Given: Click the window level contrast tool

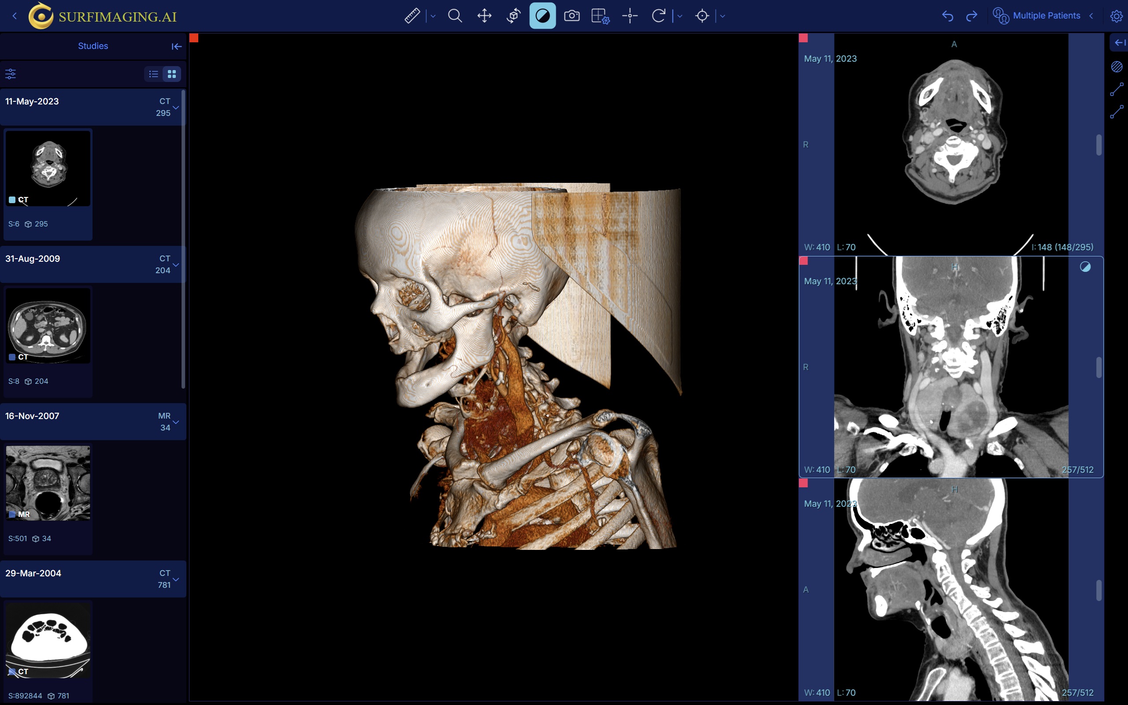Looking at the screenshot, I should pyautogui.click(x=542, y=16).
